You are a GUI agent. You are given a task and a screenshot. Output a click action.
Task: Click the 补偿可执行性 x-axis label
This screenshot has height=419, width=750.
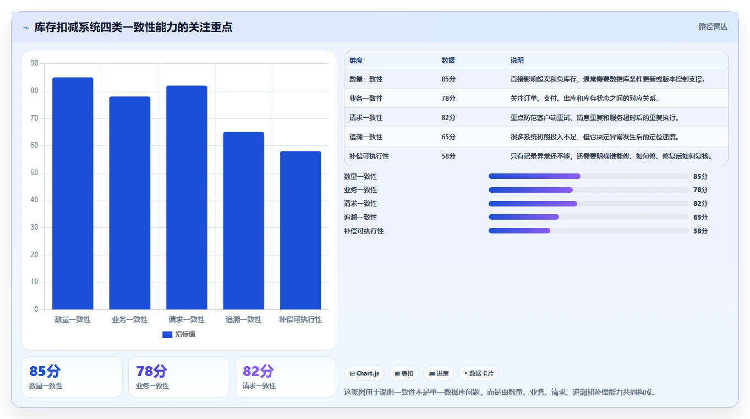click(300, 319)
